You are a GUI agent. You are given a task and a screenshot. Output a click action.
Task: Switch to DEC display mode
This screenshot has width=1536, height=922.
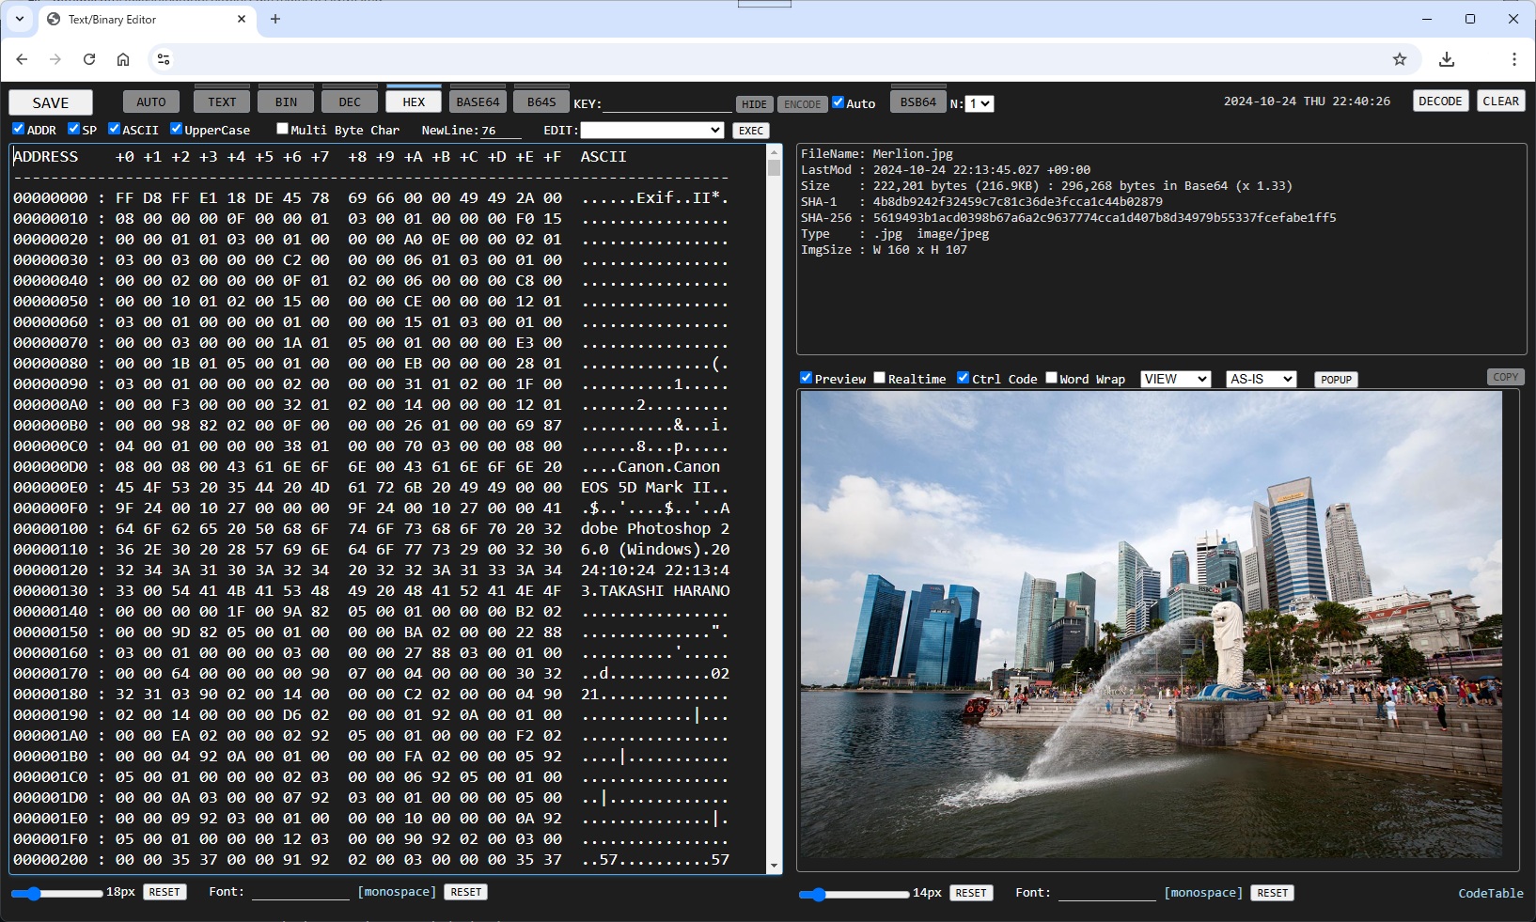350,102
